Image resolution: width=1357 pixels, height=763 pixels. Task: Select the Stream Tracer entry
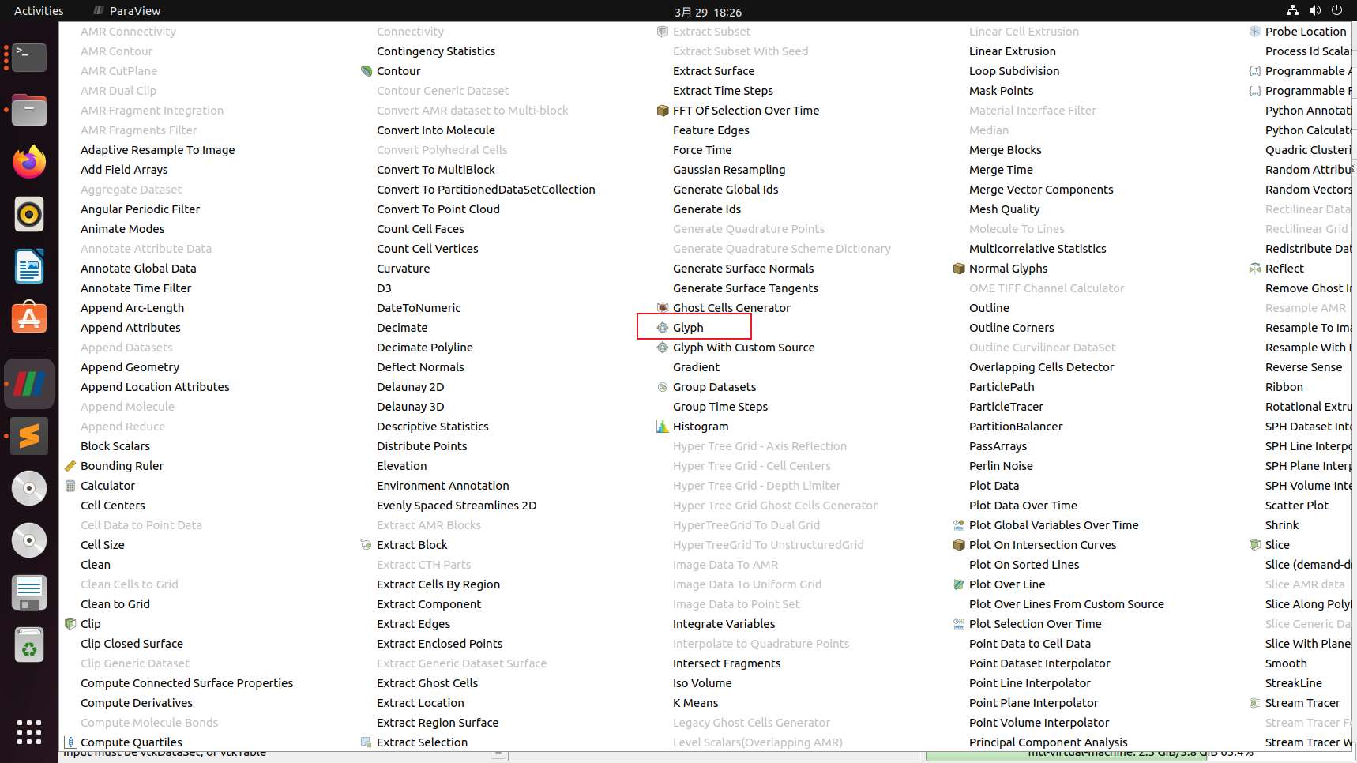pos(1302,703)
